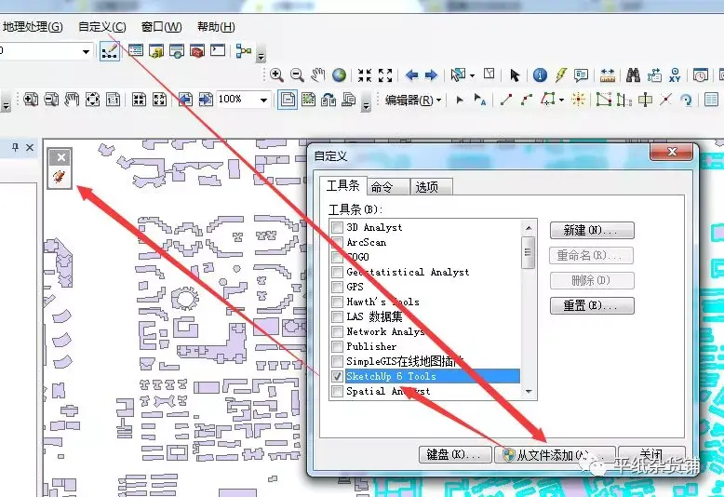Enable the Network Analyst checkbox
The image size is (724, 497).
pyautogui.click(x=337, y=331)
